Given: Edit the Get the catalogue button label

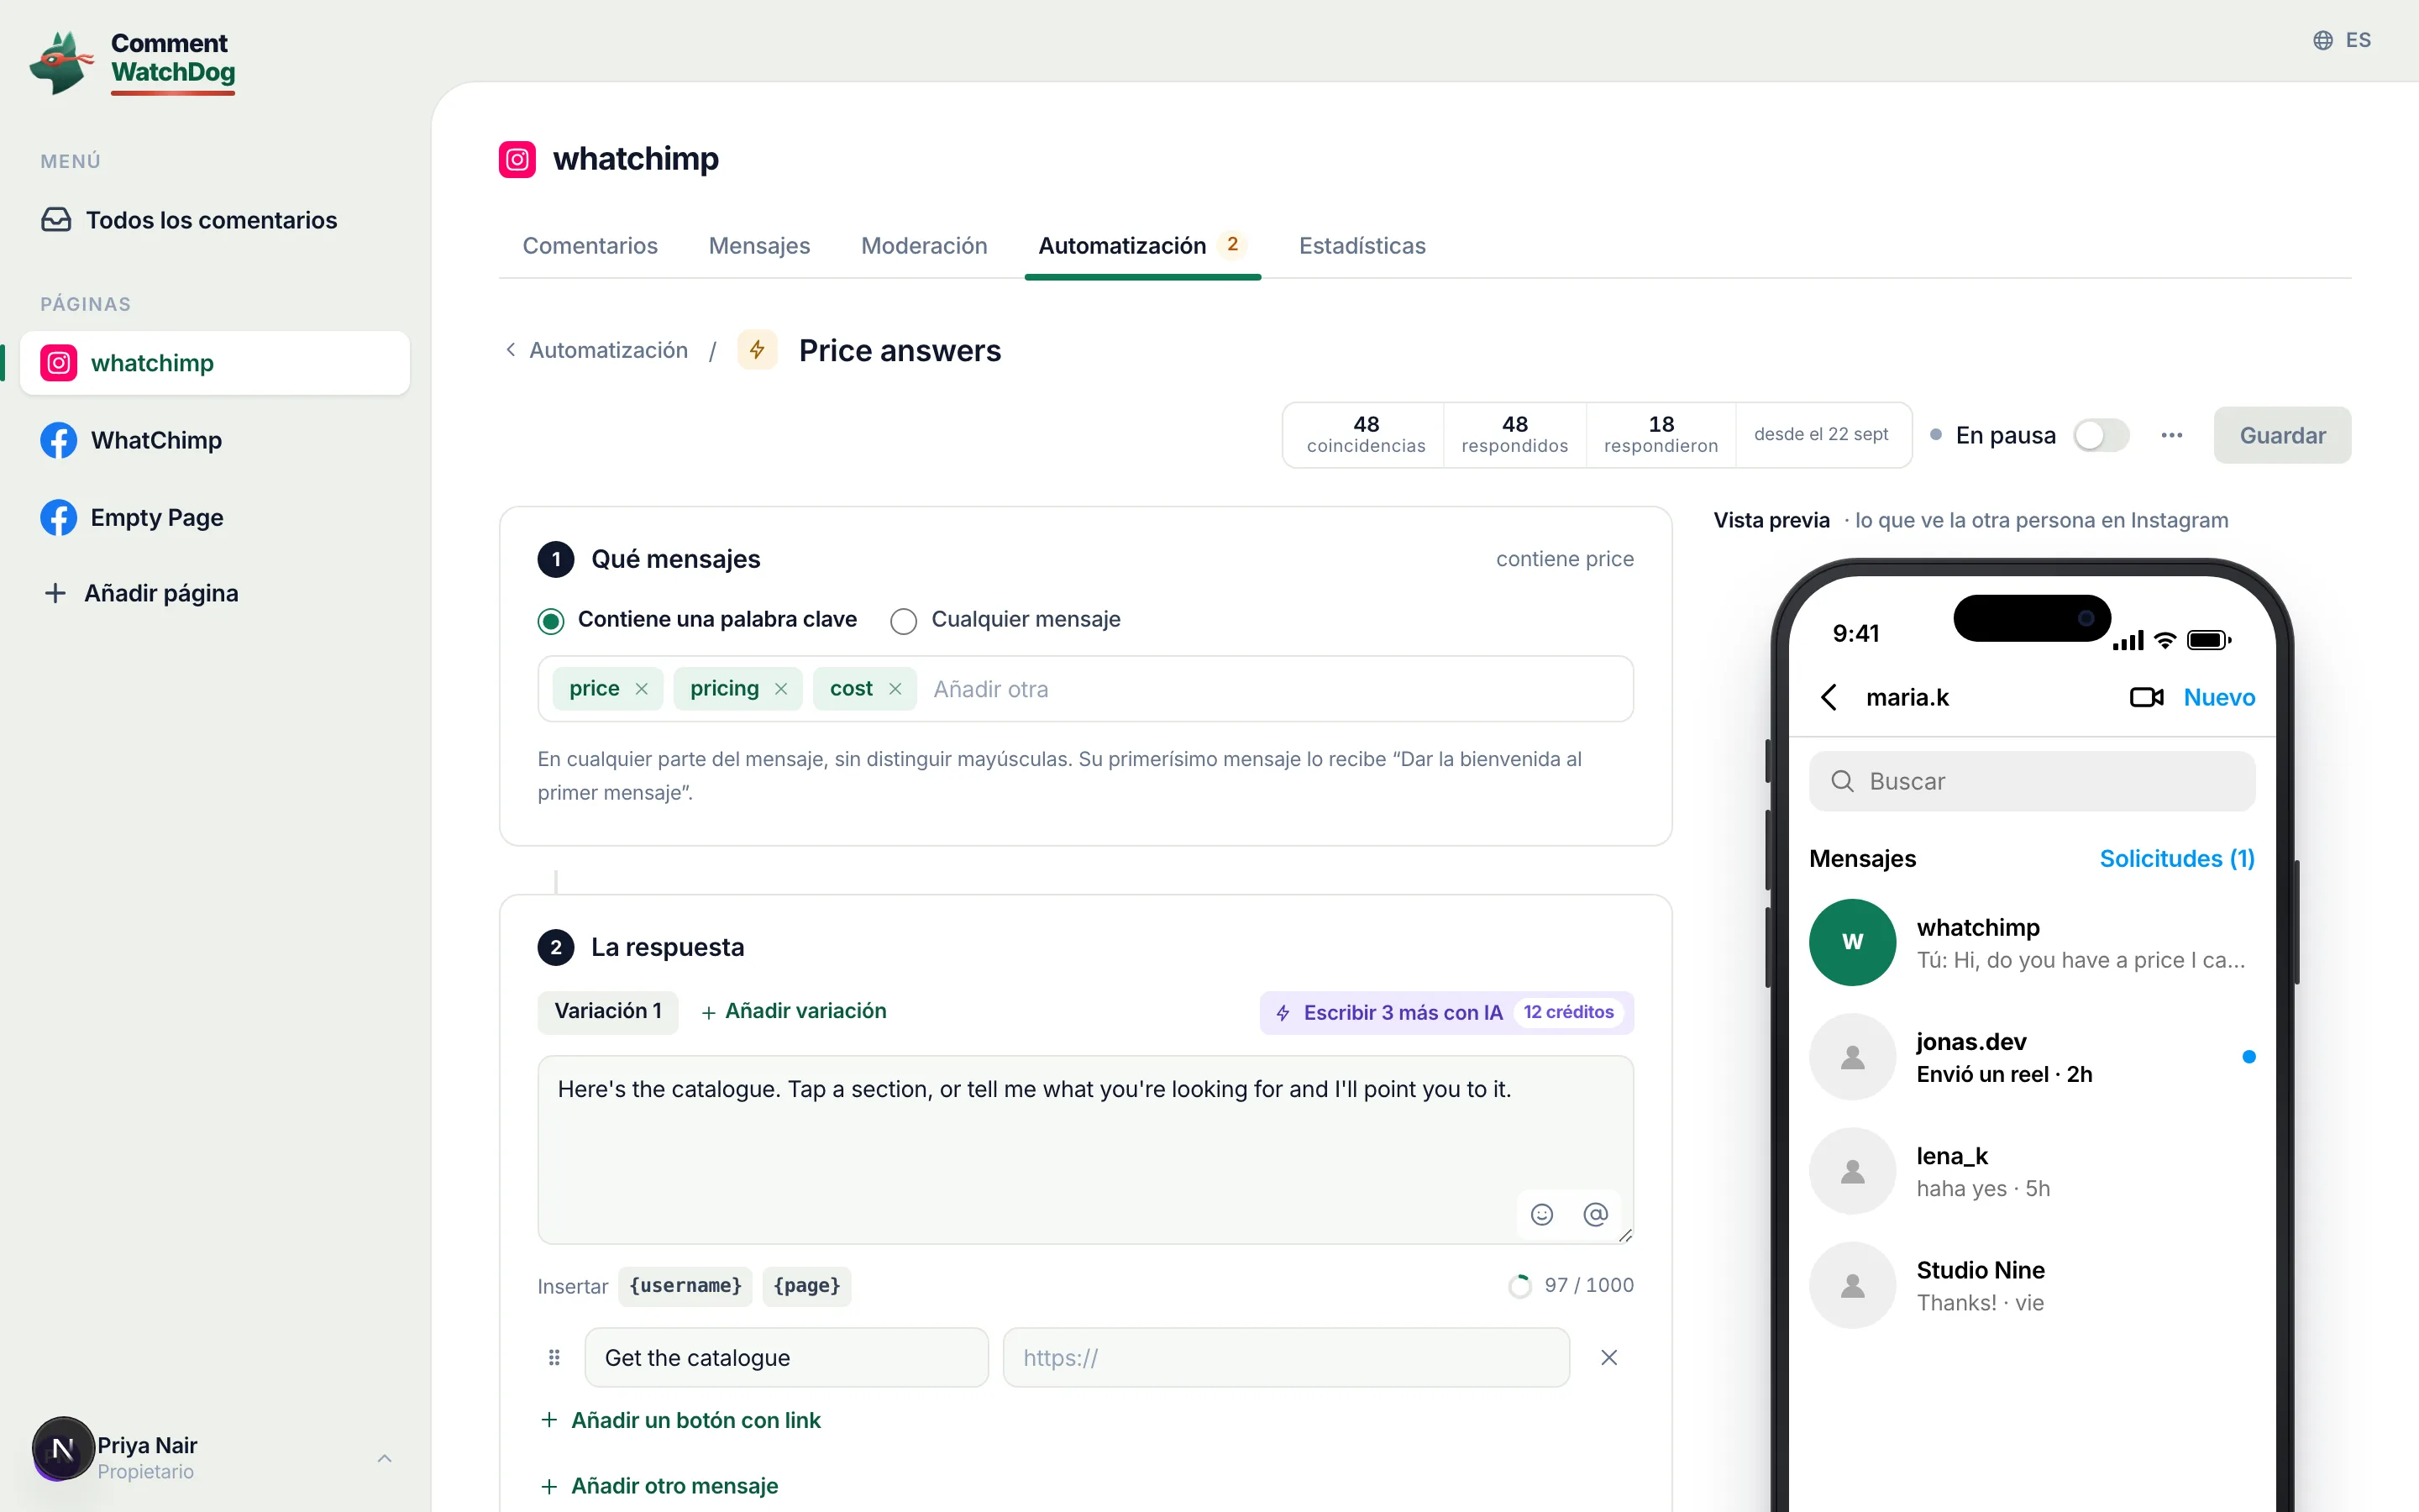Looking at the screenshot, I should (787, 1358).
